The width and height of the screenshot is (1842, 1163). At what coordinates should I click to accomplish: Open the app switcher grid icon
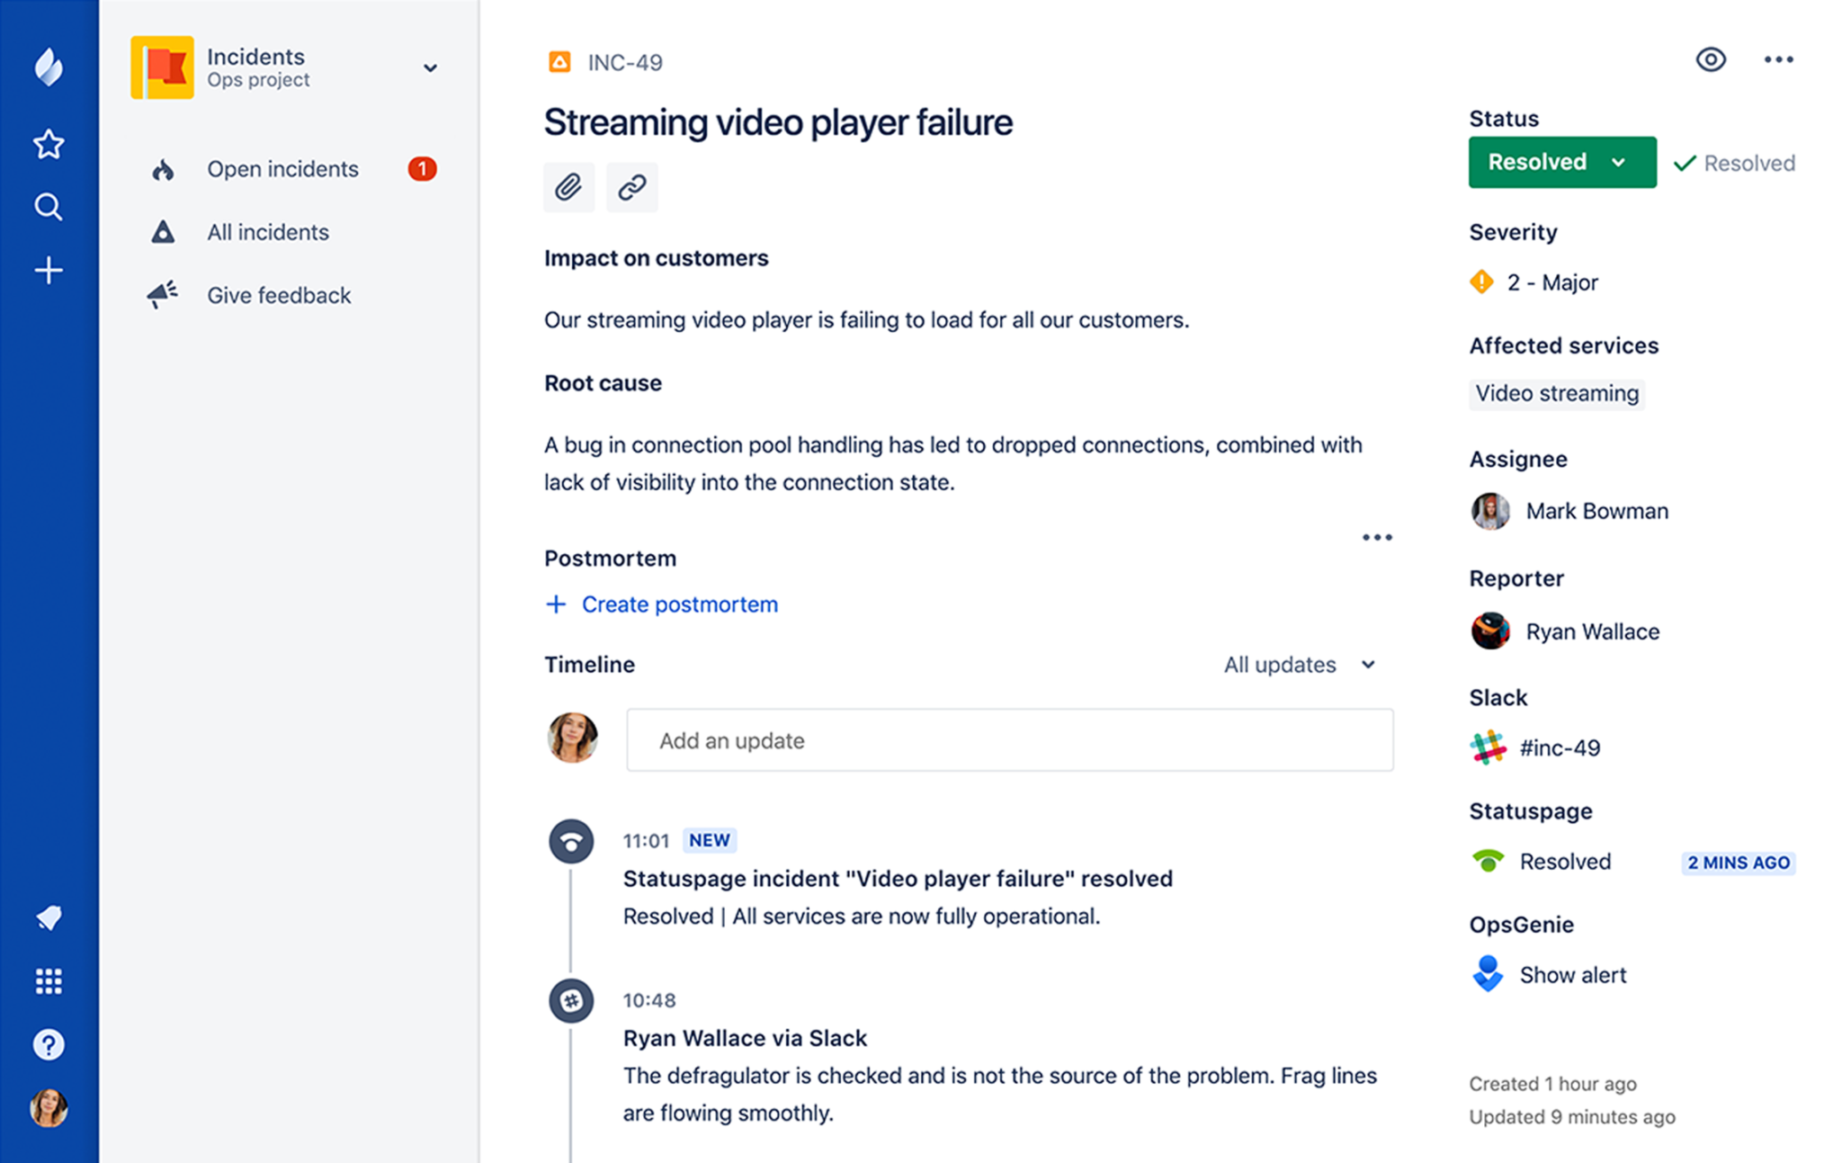click(49, 981)
